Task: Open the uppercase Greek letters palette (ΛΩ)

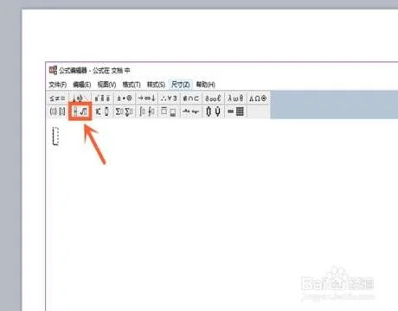Action: (x=258, y=98)
